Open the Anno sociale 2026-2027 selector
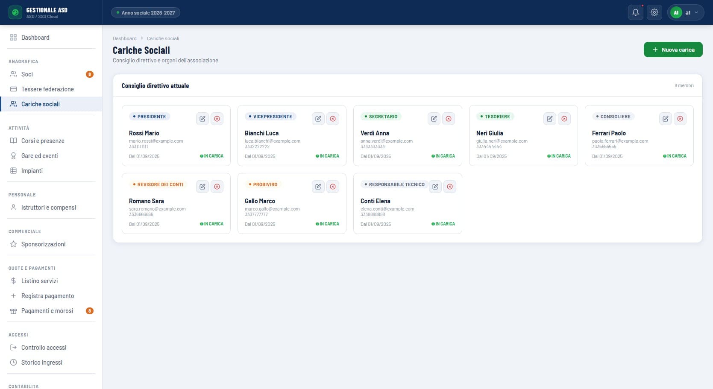Screen dimensions: 713x389 pos(146,12)
